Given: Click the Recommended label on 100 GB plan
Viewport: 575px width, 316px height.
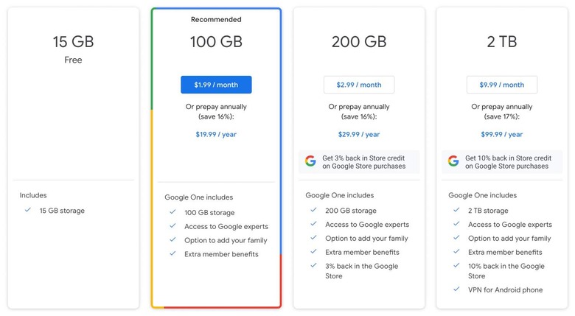Looking at the screenshot, I should click(216, 20).
